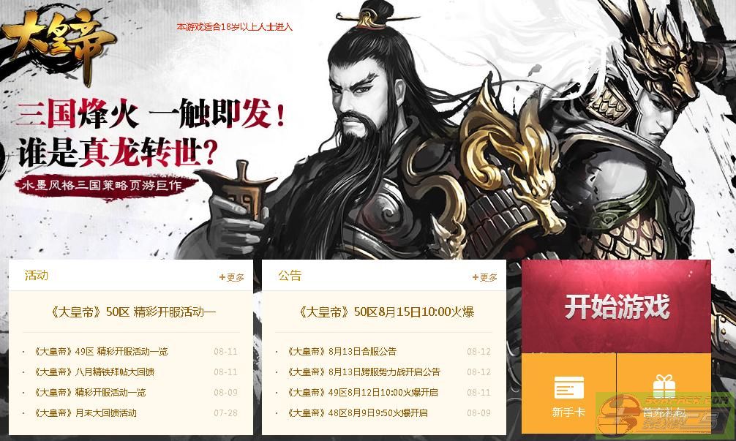Open 49区 精彩开服活动一览 link
The image size is (736, 441).
(100, 351)
